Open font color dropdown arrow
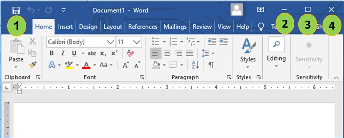344x138 pixels. click(x=94, y=65)
